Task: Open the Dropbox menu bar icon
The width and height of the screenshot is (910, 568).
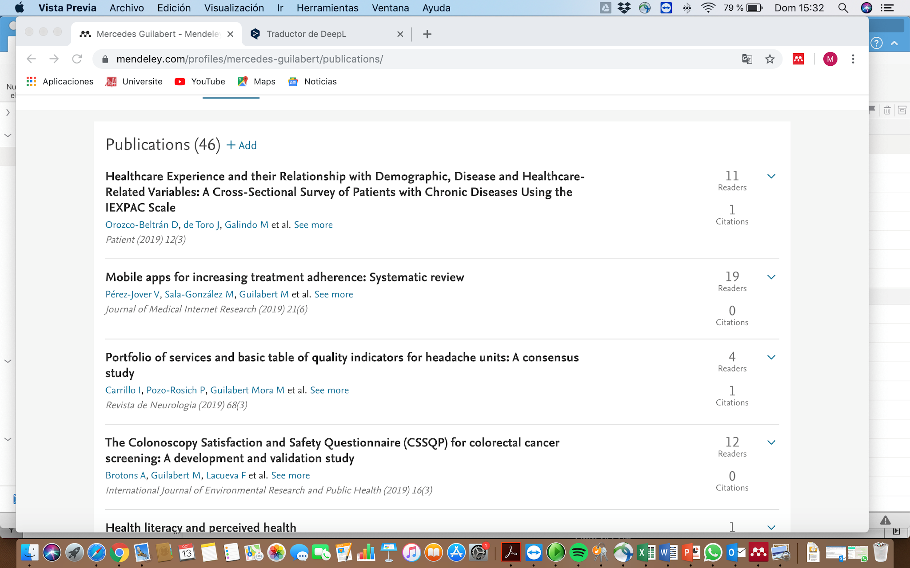Action: 624,8
